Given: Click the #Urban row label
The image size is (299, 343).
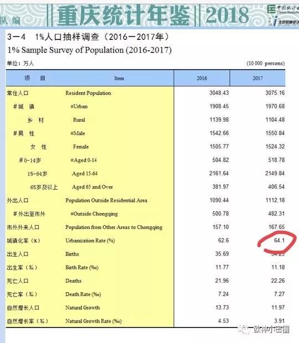Looking at the screenshot, I should pos(79,107).
